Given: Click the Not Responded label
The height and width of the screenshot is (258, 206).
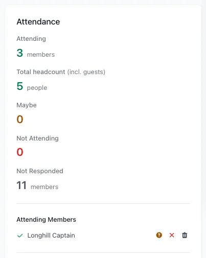Looking at the screenshot, I should (x=40, y=171).
